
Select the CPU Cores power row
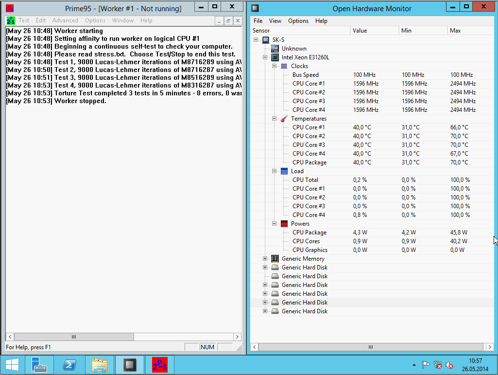tap(372, 241)
